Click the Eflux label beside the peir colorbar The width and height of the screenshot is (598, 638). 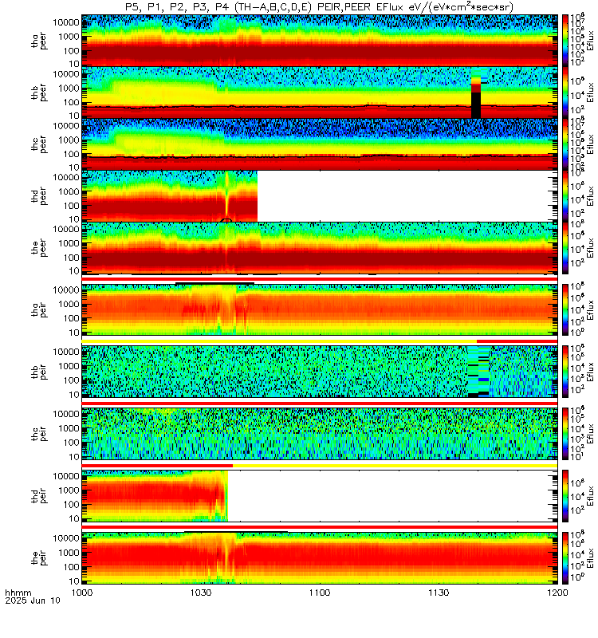click(x=590, y=557)
